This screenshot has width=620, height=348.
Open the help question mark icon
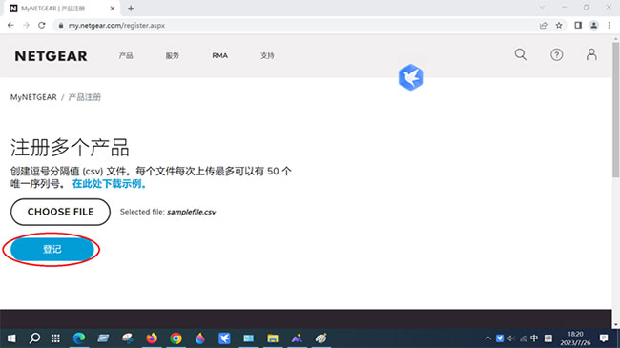point(557,54)
